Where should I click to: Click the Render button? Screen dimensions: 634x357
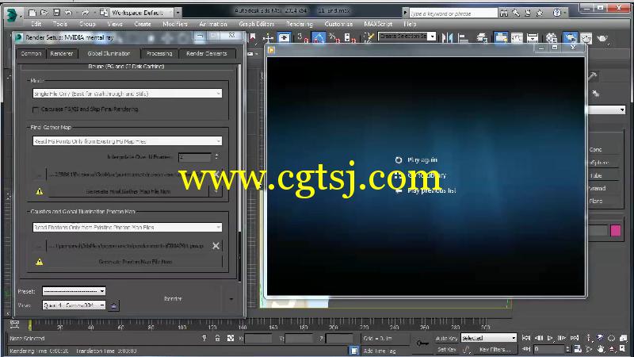click(x=173, y=299)
